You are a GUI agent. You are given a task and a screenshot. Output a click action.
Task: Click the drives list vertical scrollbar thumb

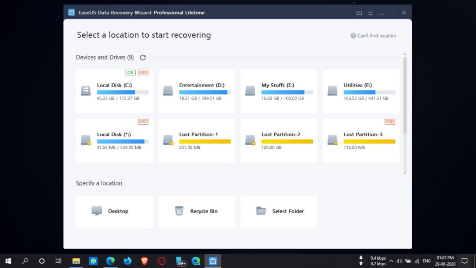coord(405,95)
